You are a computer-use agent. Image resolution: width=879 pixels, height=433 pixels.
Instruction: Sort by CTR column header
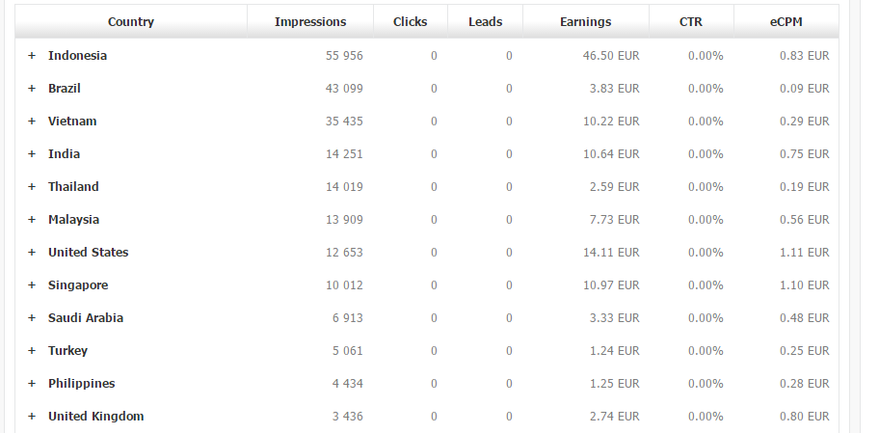point(691,22)
